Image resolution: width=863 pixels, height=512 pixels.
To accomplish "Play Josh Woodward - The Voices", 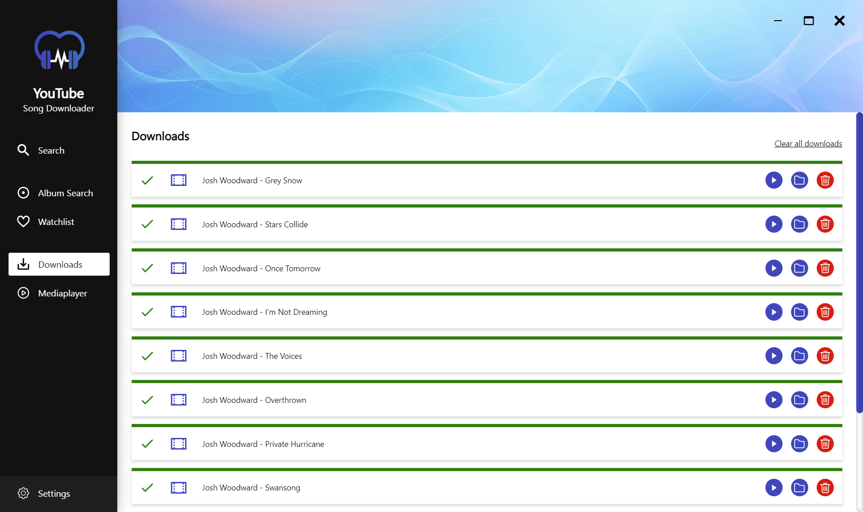I will coord(774,356).
